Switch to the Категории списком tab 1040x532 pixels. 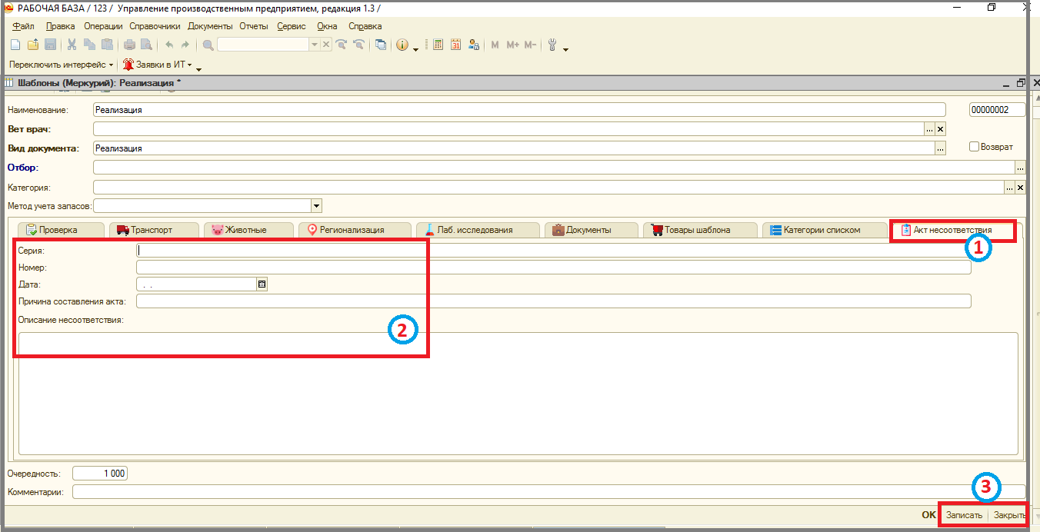pyautogui.click(x=823, y=229)
